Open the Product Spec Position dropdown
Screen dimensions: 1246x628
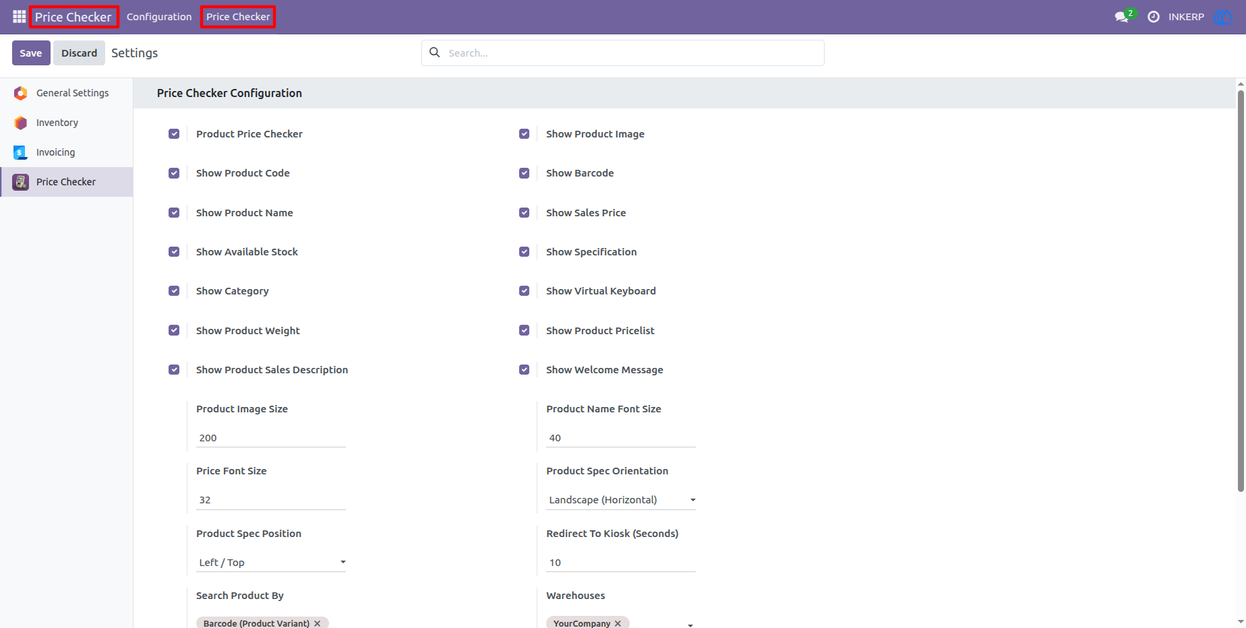[271, 563]
